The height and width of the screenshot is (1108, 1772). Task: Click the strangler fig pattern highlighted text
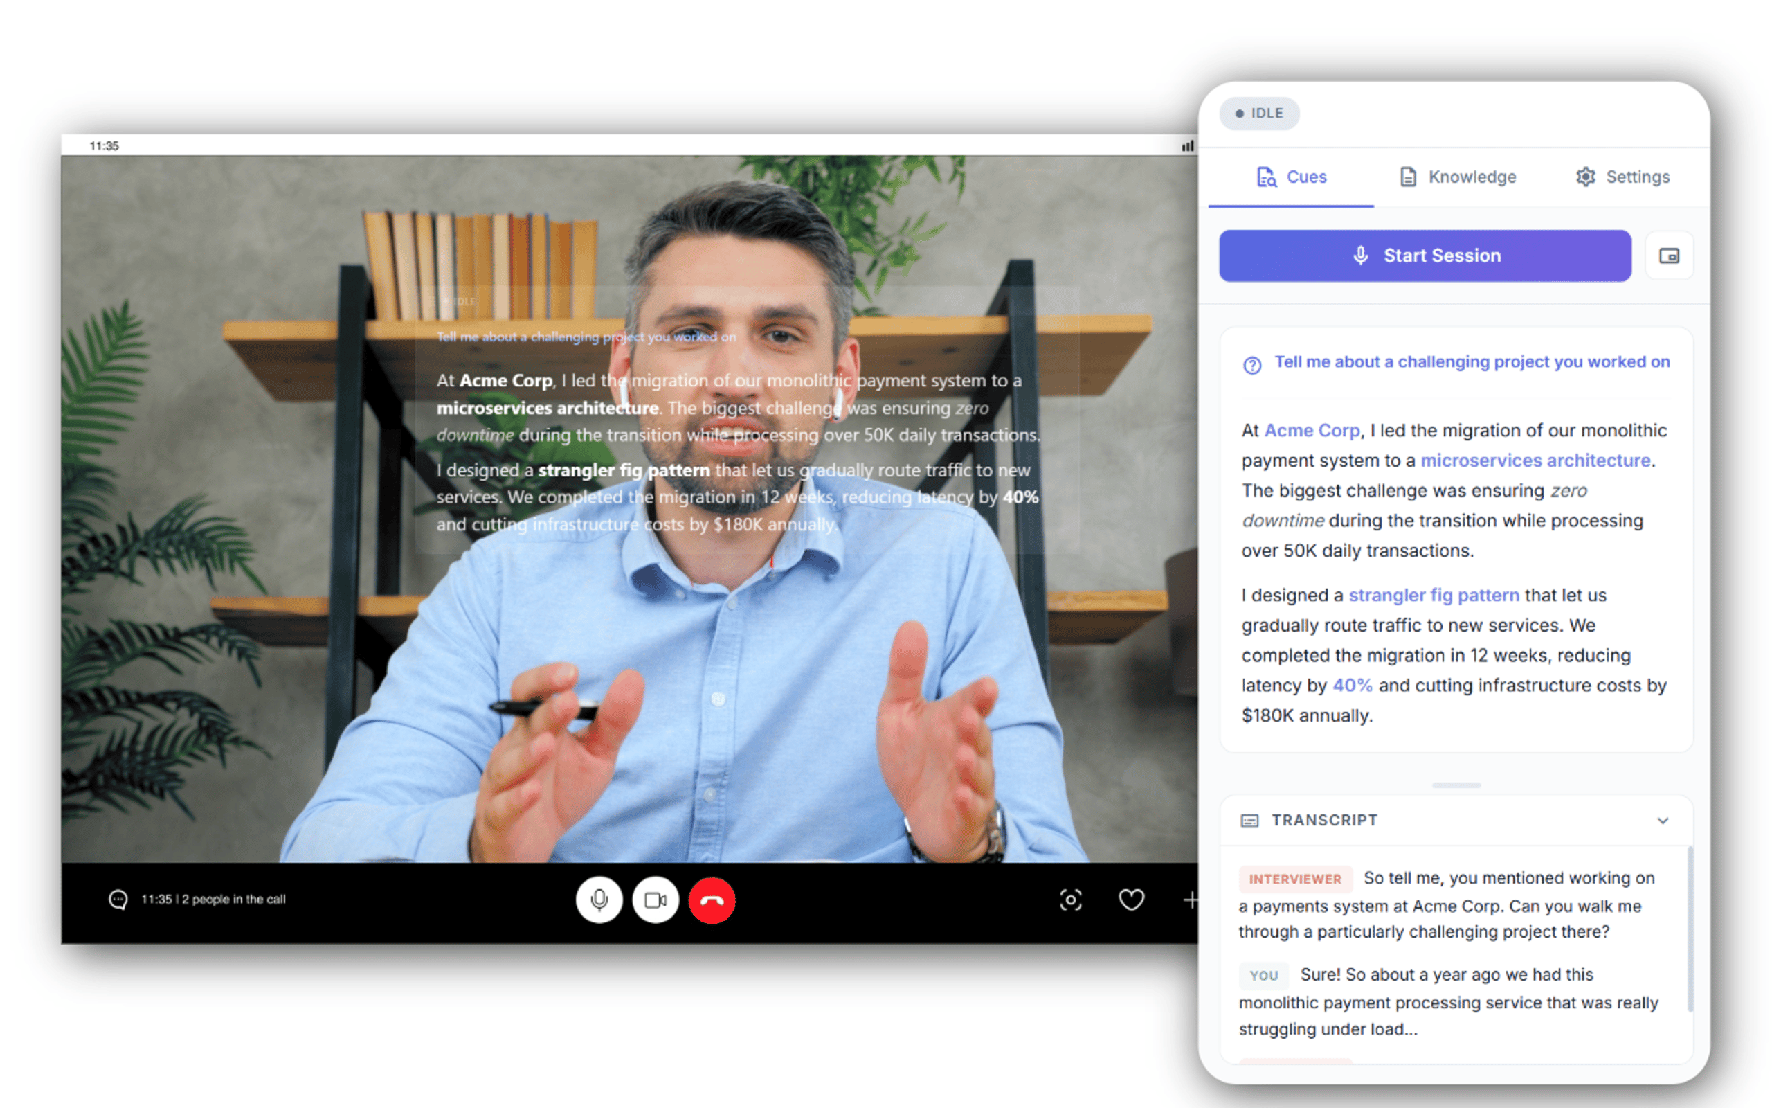[x=1433, y=595]
